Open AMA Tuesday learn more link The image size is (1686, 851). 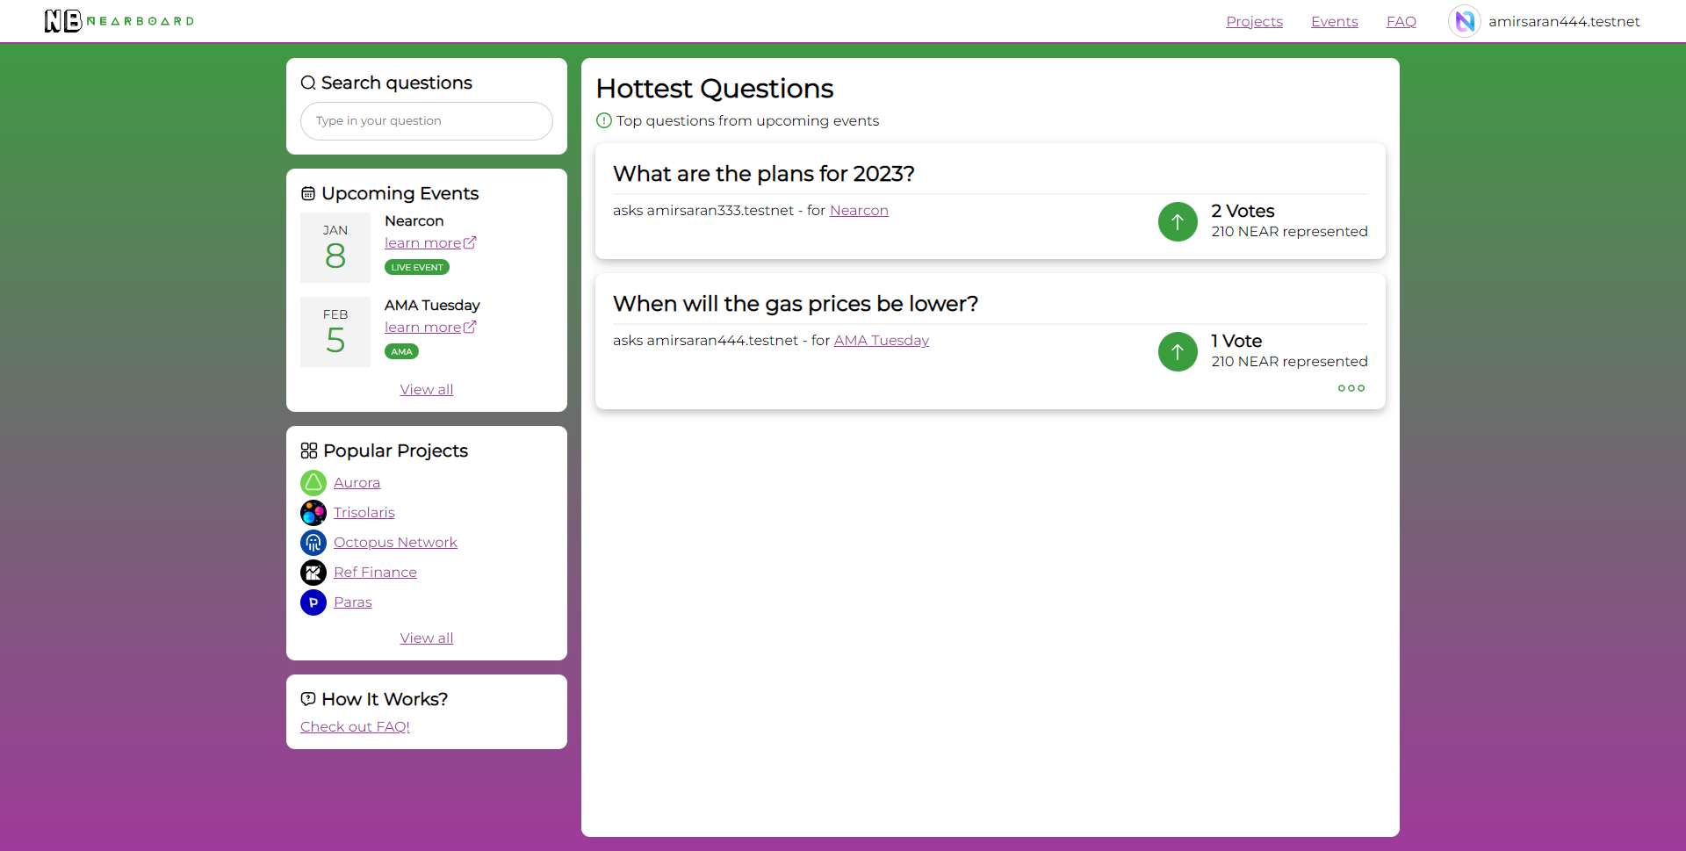[430, 327]
